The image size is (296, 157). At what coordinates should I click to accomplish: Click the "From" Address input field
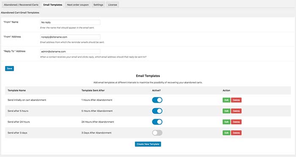pyautogui.click(x=70, y=37)
